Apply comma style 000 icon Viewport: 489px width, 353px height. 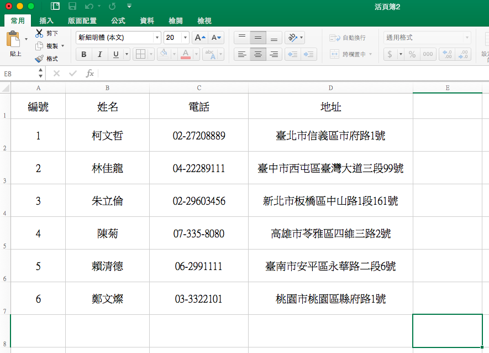tap(428, 54)
